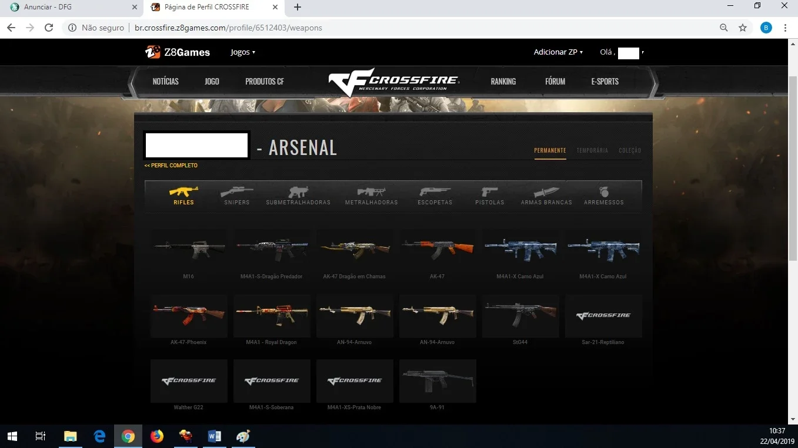Select the 9A-91 rifle thumbnail
The width and height of the screenshot is (798, 448).
438,380
